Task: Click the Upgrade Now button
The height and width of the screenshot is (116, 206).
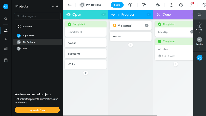Action: tap(37, 110)
